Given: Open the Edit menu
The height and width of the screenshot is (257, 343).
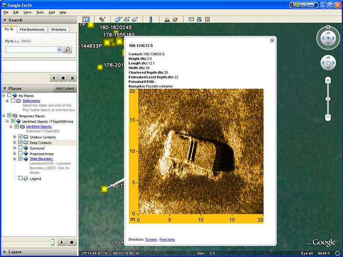Looking at the screenshot, I should click(16, 12).
